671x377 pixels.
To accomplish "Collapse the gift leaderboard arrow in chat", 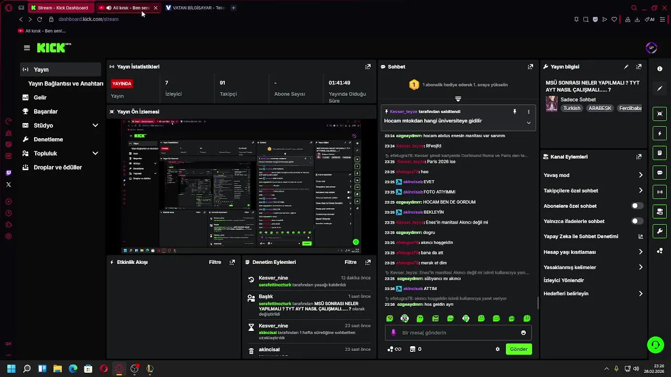I will pyautogui.click(x=458, y=98).
